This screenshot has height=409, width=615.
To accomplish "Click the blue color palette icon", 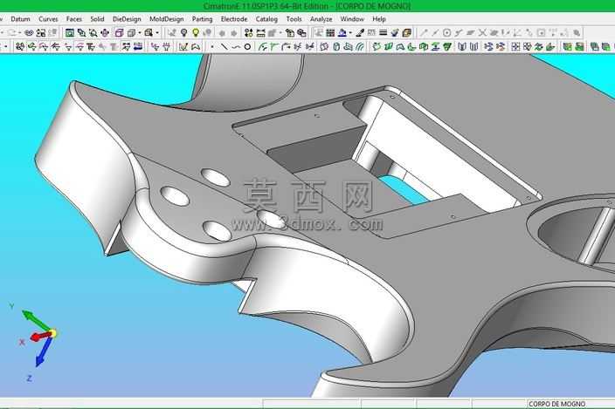I will point(342,33).
